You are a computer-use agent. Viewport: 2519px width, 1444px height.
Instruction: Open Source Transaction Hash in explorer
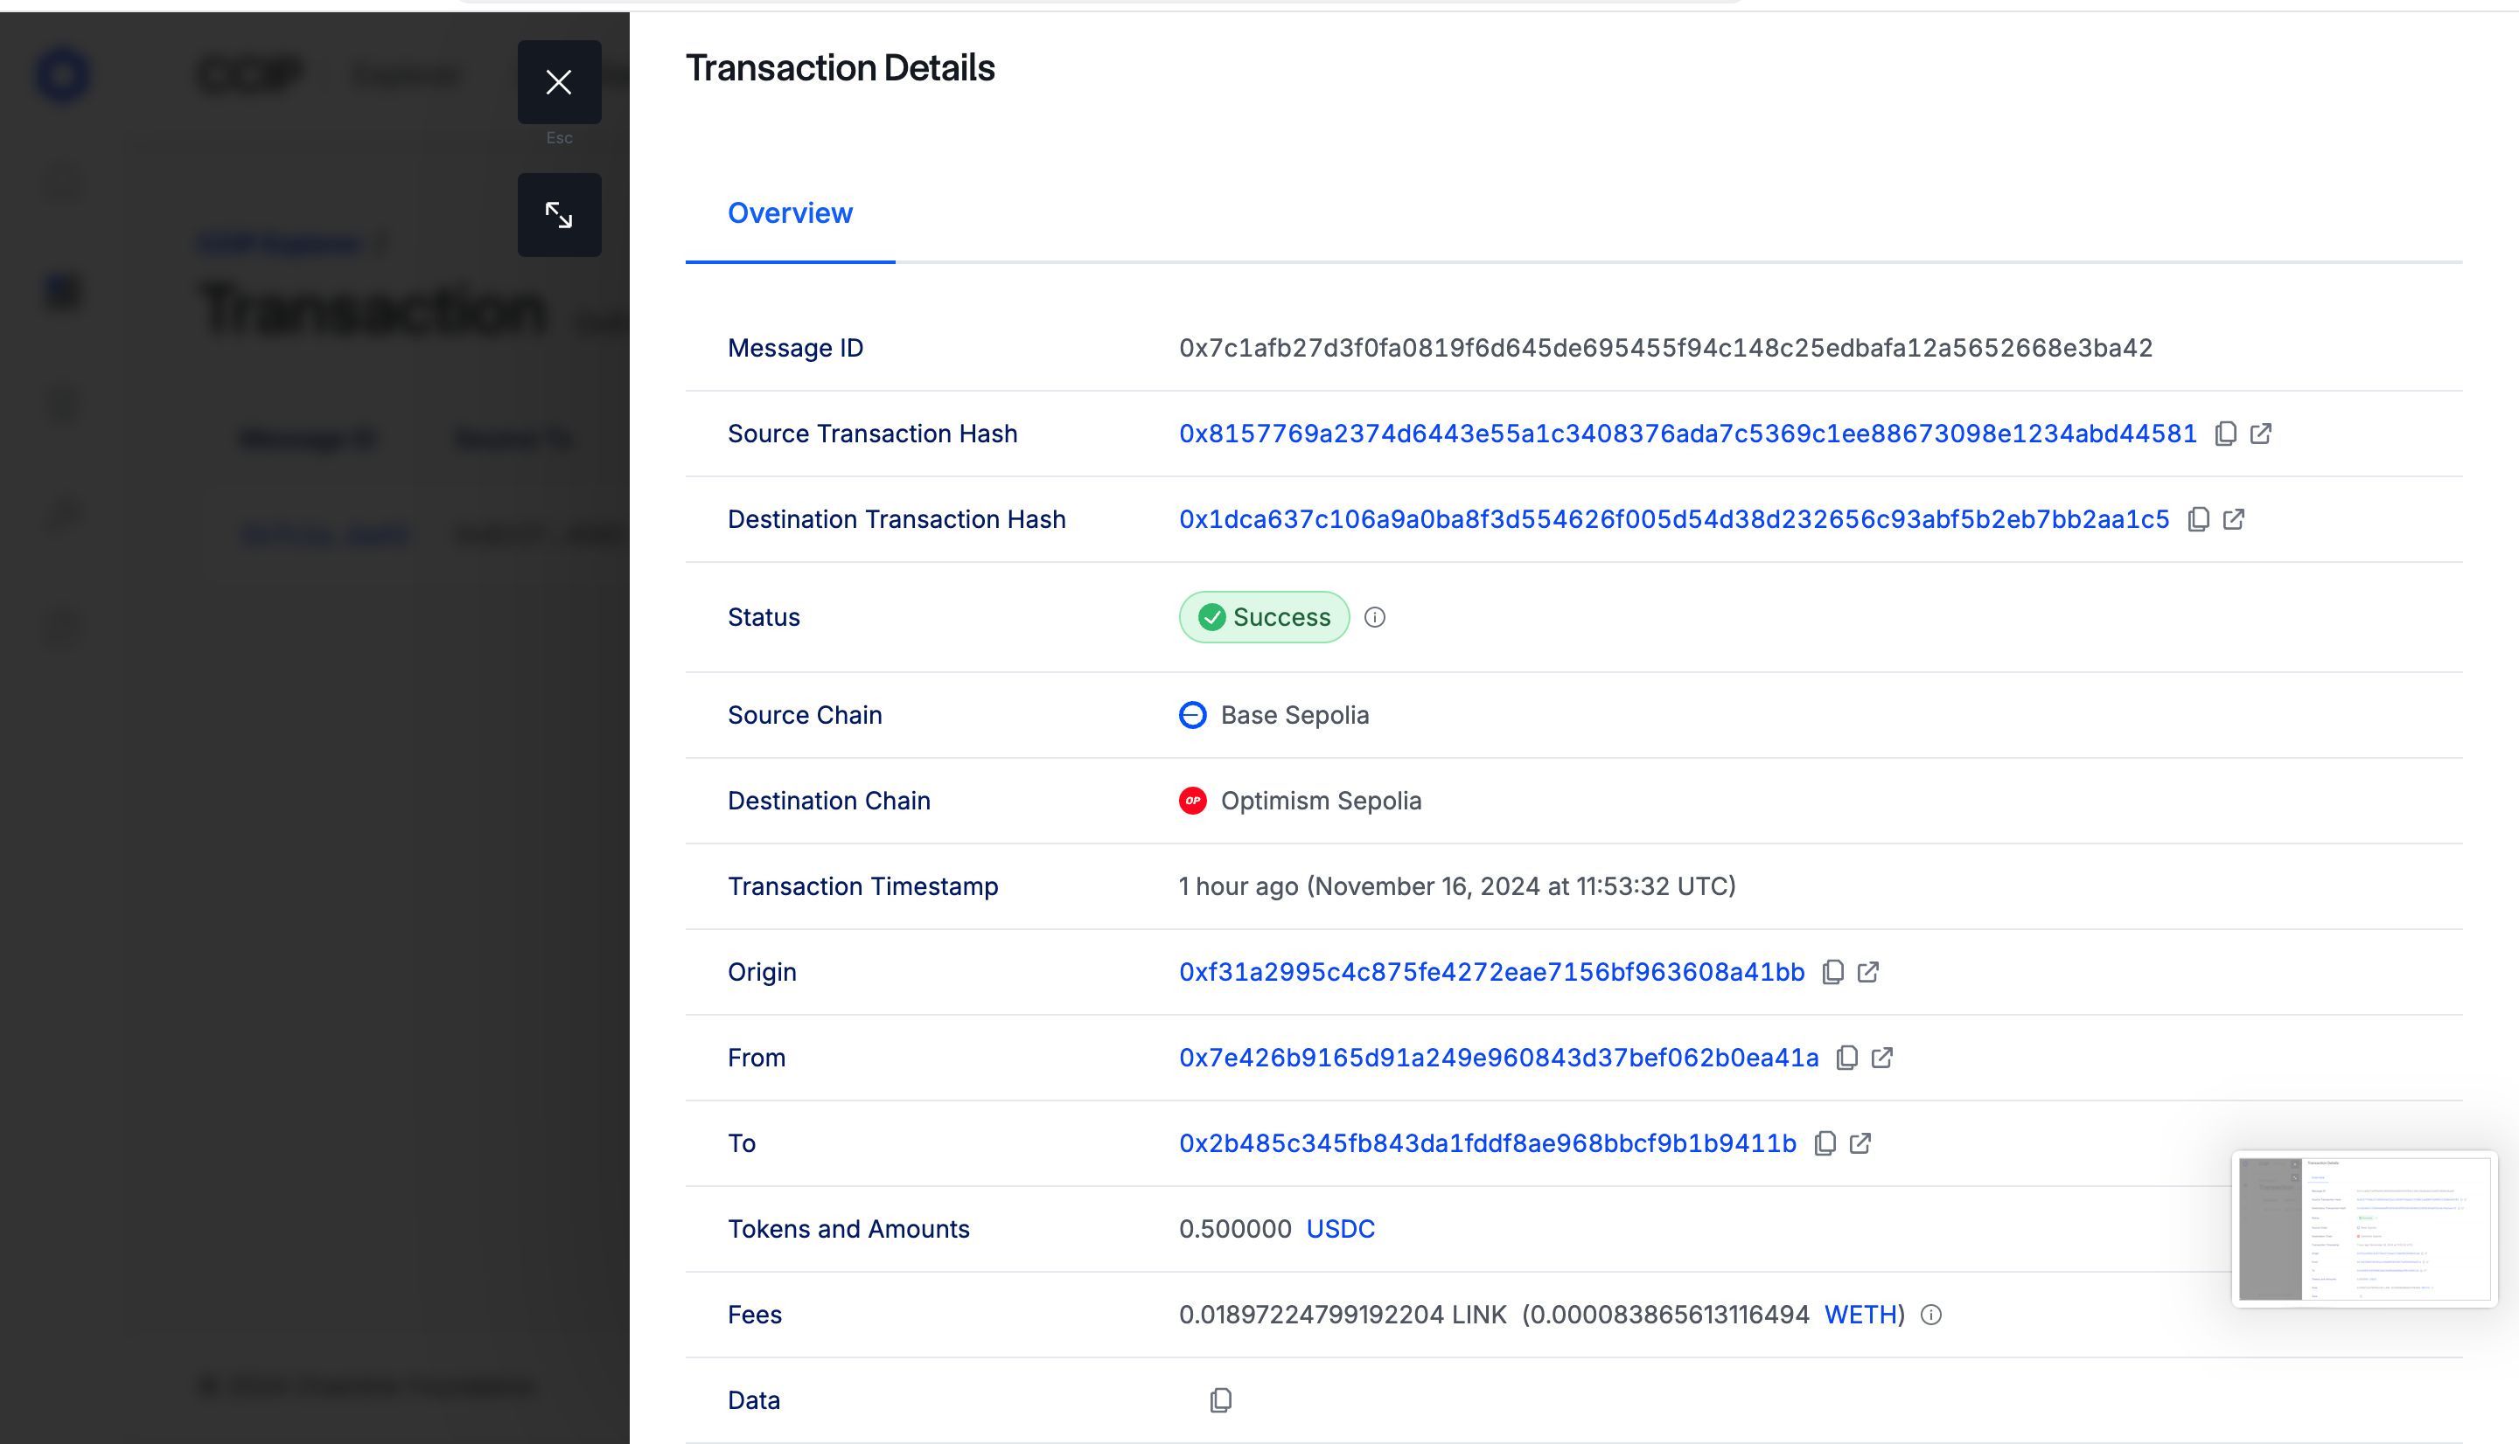[x=2261, y=434]
